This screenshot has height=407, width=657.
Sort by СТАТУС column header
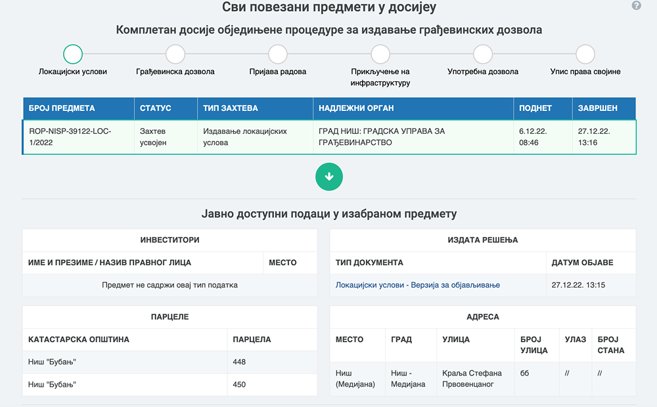coord(156,108)
